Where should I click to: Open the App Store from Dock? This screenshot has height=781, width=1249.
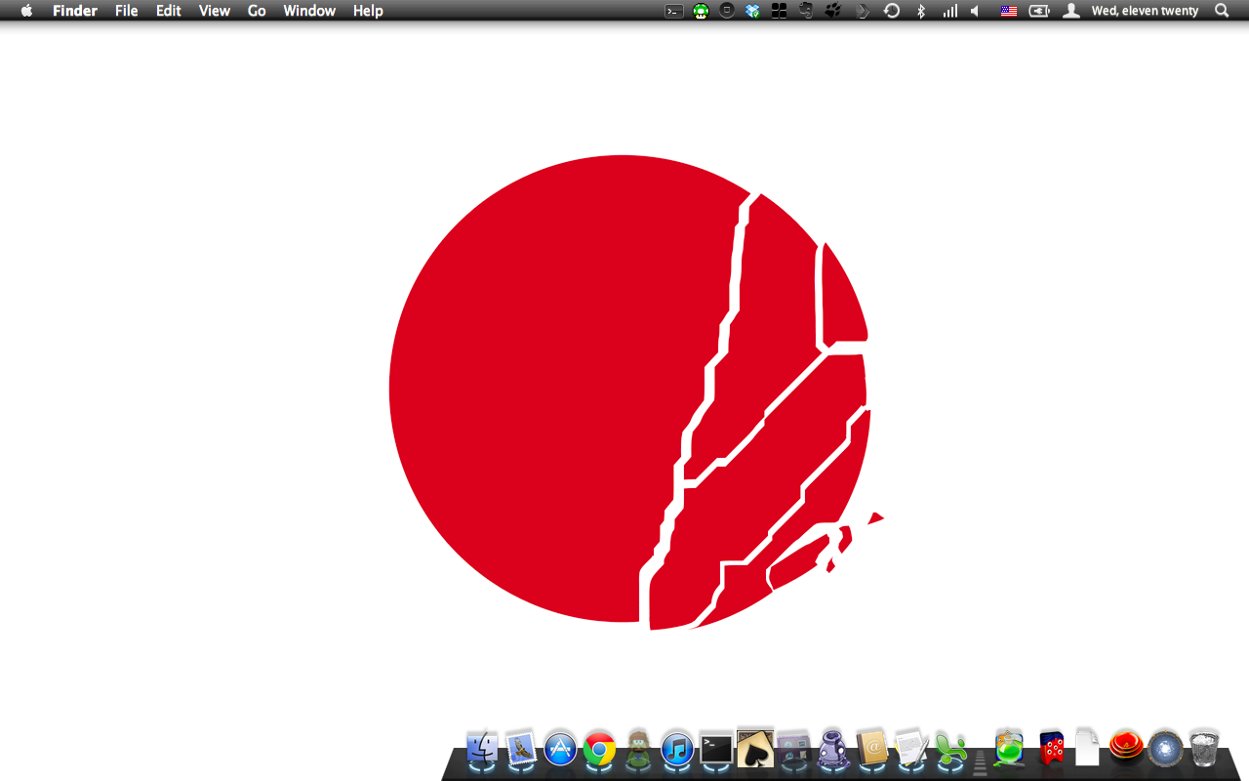tap(561, 749)
